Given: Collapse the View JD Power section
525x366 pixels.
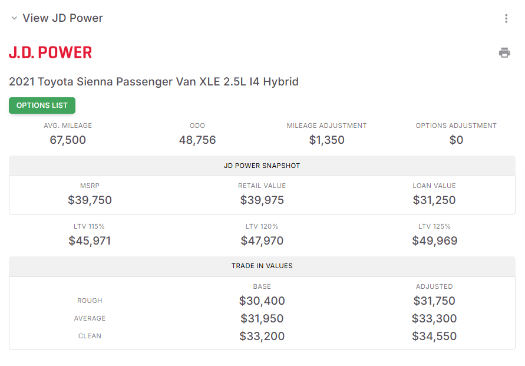Looking at the screenshot, I should pyautogui.click(x=14, y=18).
